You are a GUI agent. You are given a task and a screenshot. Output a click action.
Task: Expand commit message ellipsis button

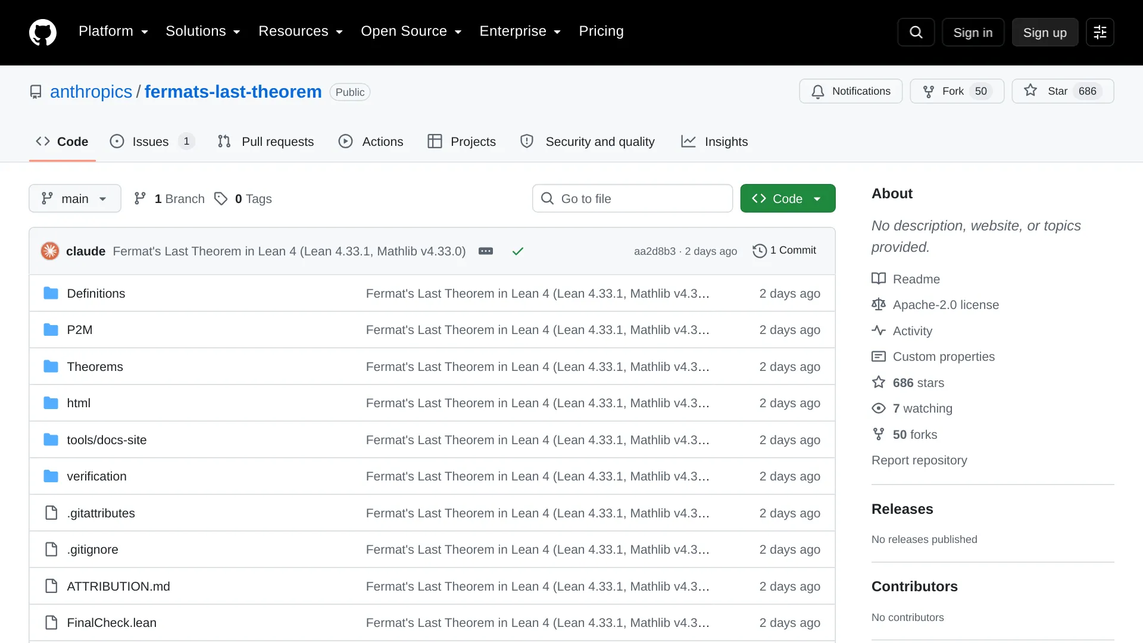coord(486,251)
